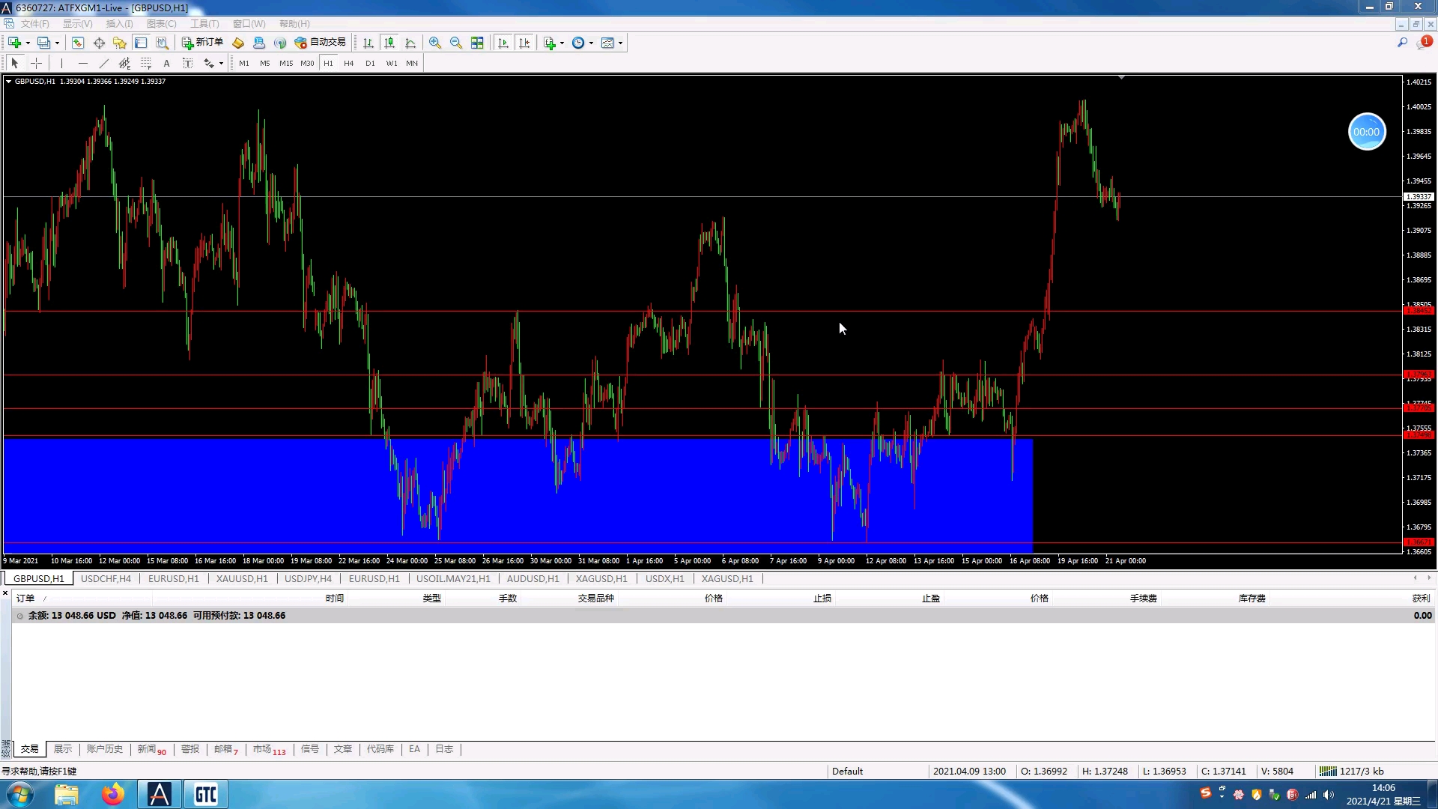This screenshot has height=809, width=1438.
Task: Toggle the MN monthly timeframe button
Action: point(412,63)
